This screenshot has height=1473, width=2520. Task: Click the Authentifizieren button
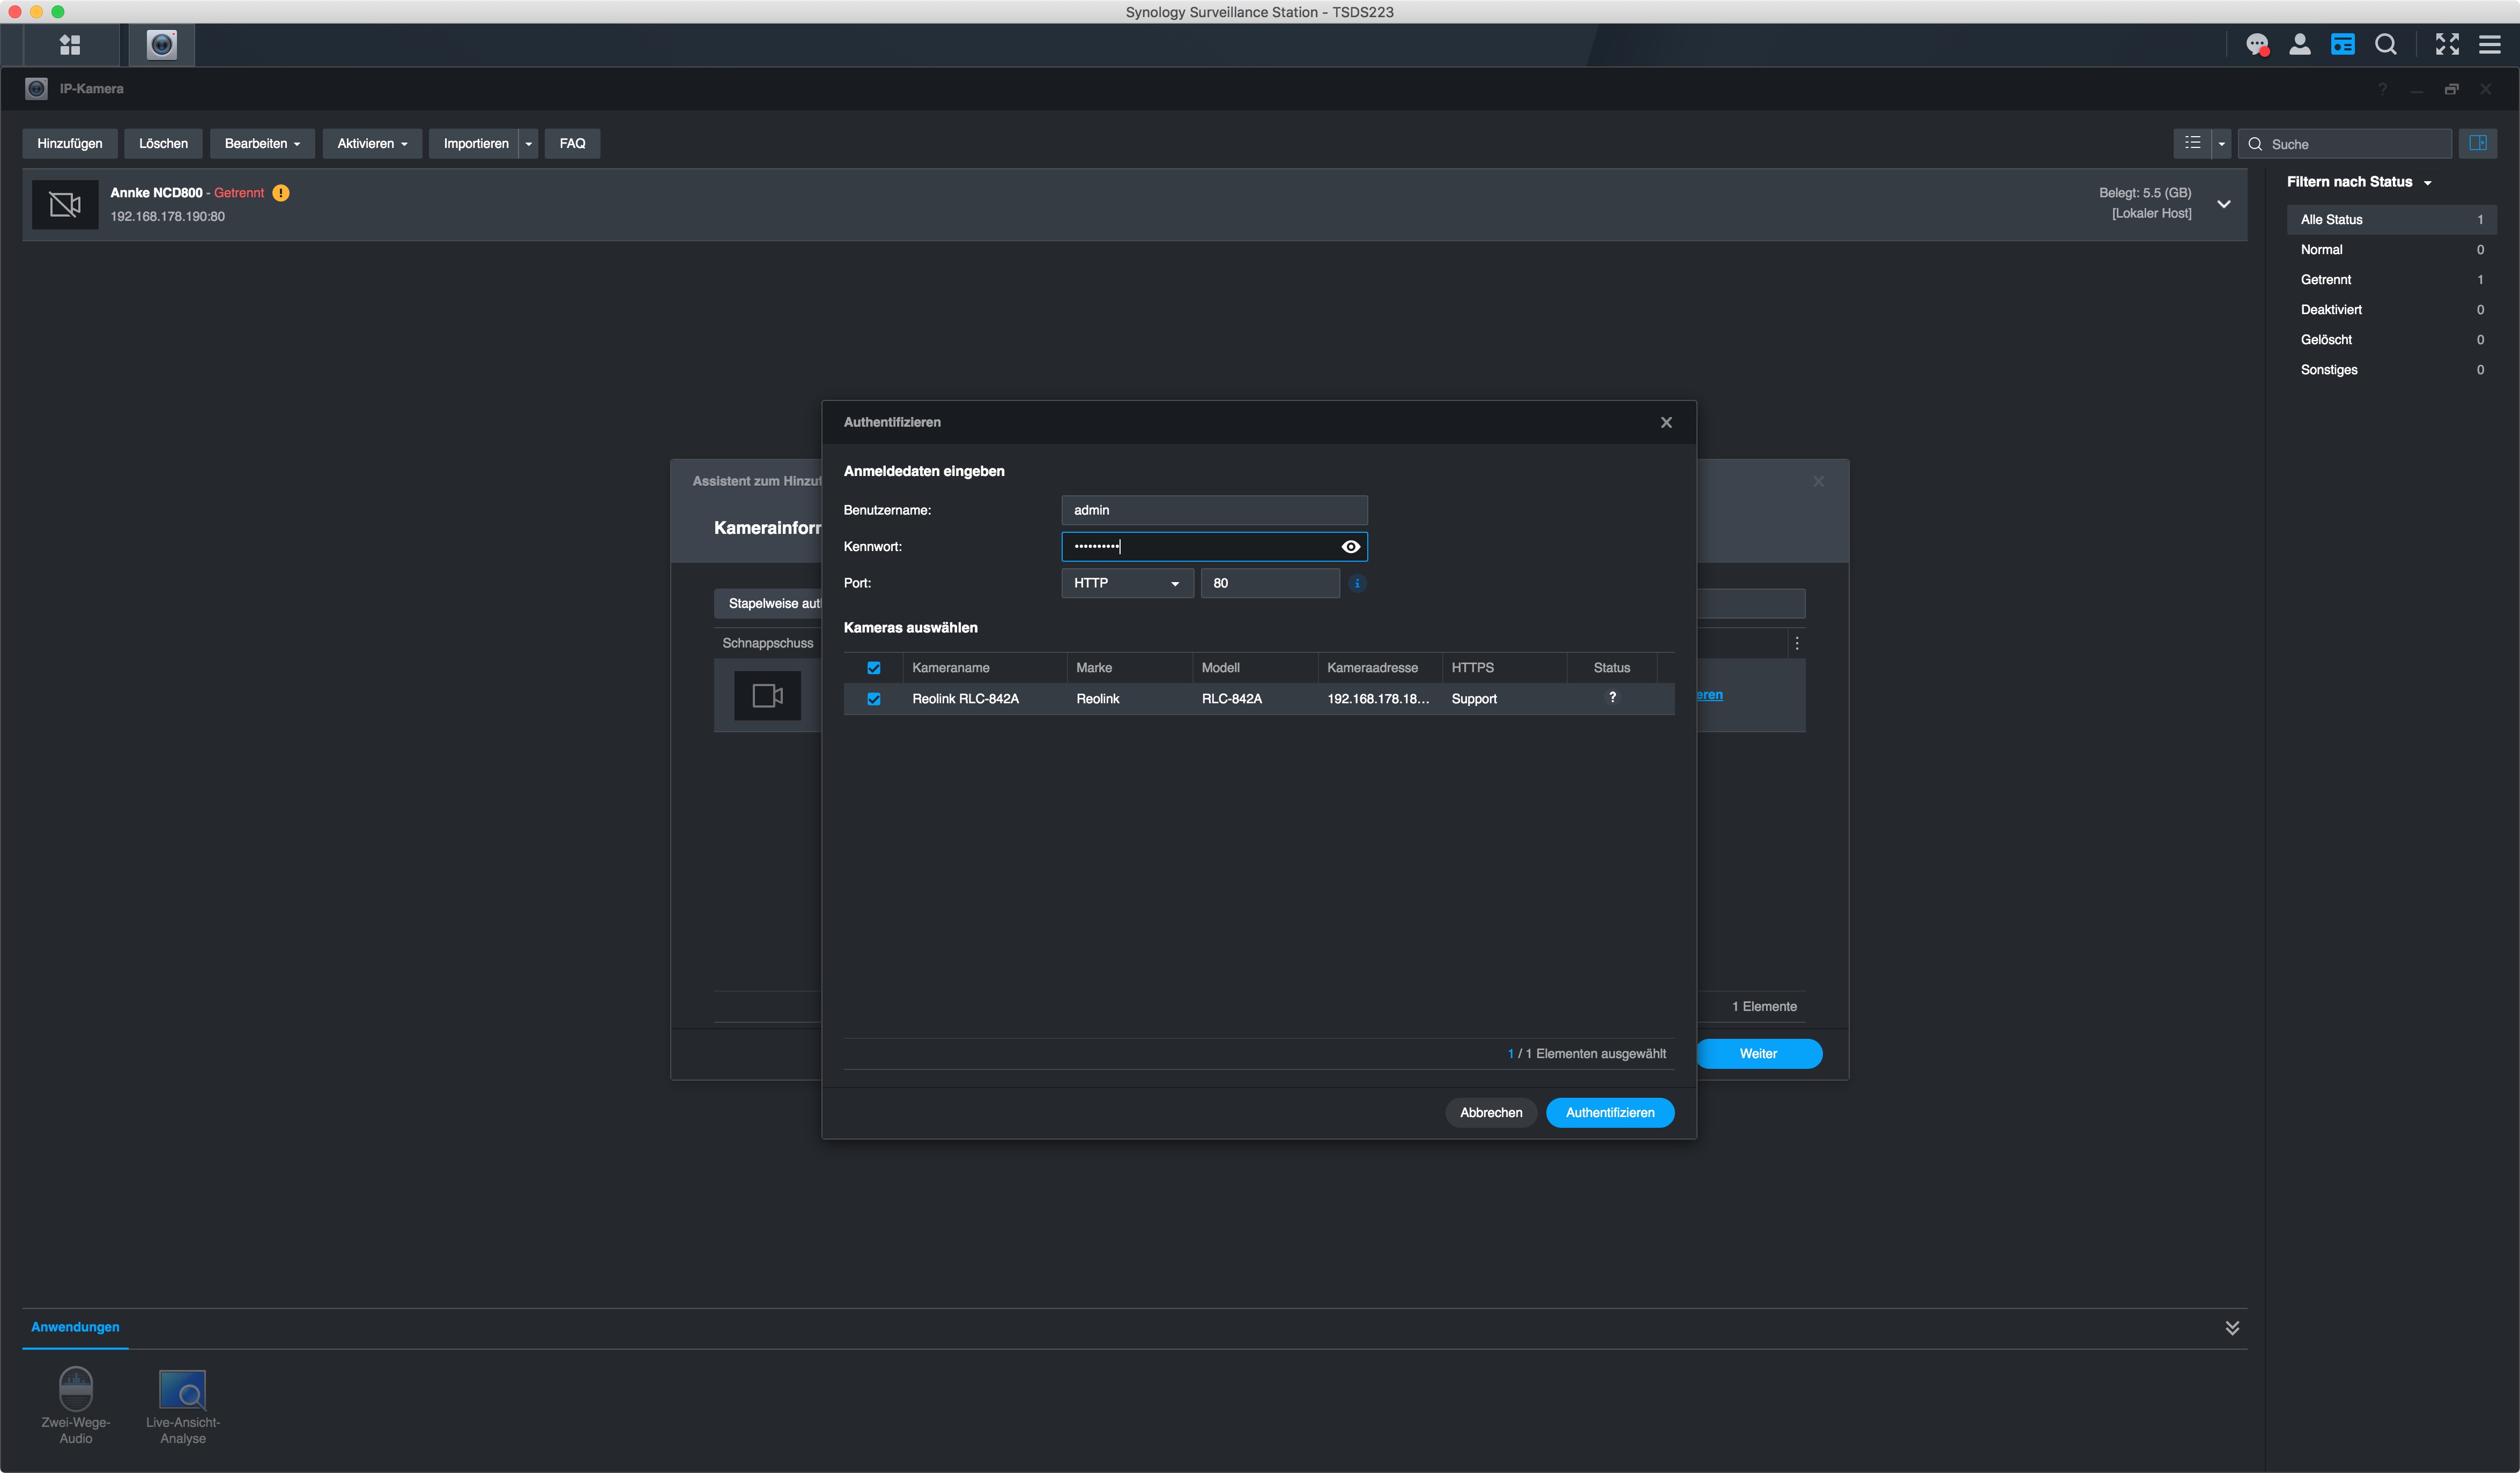[1609, 1112]
